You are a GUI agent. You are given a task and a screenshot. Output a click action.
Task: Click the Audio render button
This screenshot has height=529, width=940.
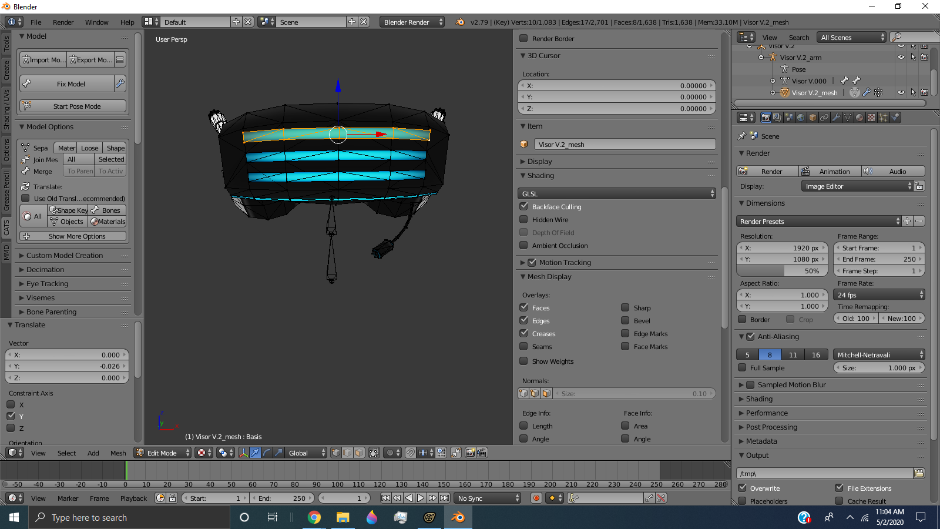(x=893, y=171)
